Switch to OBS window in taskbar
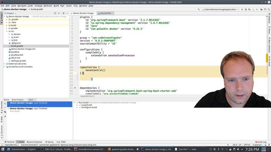Image resolution: width=271 pixels, height=152 pixels. (56, 149)
